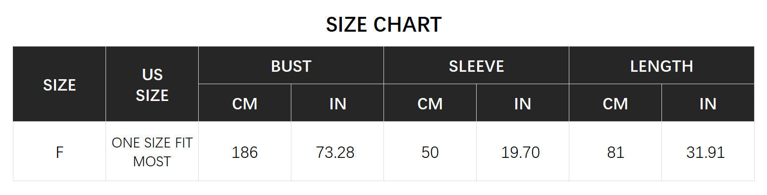Select the US SIZE column header

152,84
